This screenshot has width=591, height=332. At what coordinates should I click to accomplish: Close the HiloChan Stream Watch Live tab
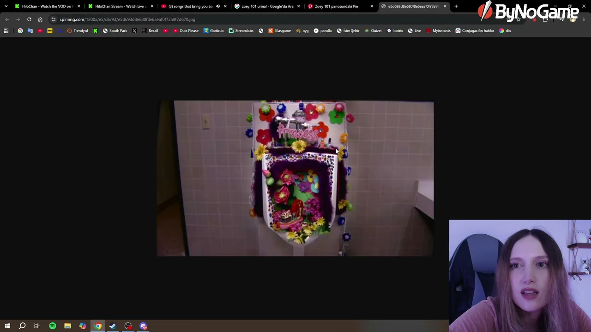pos(152,6)
